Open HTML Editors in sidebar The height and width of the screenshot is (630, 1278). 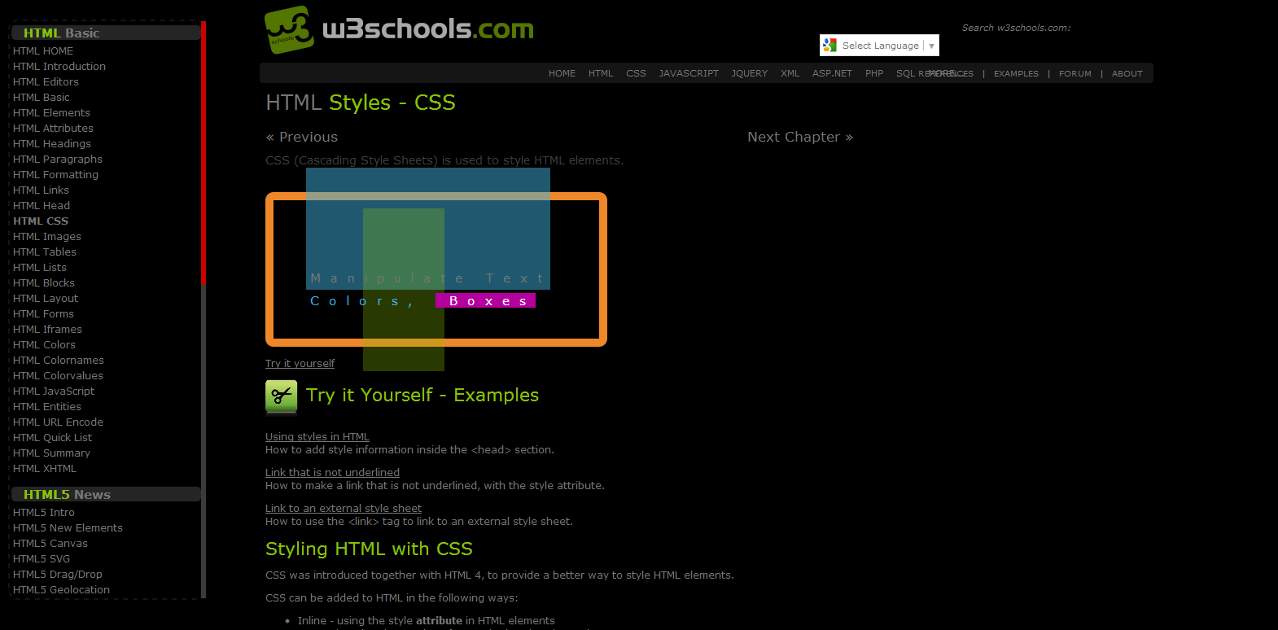46,82
